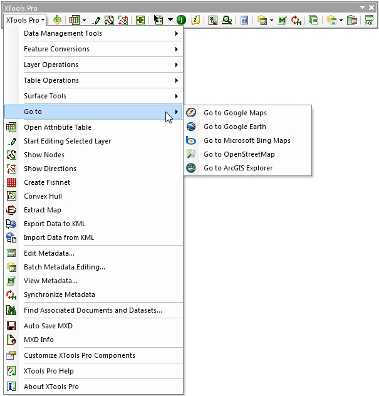Click the Import Data from KML icon

[11, 237]
